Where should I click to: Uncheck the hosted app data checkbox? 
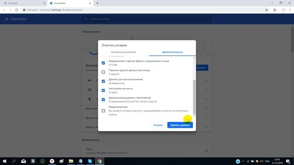(103, 99)
